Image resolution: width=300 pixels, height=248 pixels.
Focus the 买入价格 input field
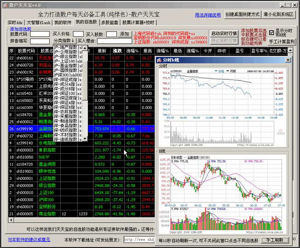click(x=78, y=34)
